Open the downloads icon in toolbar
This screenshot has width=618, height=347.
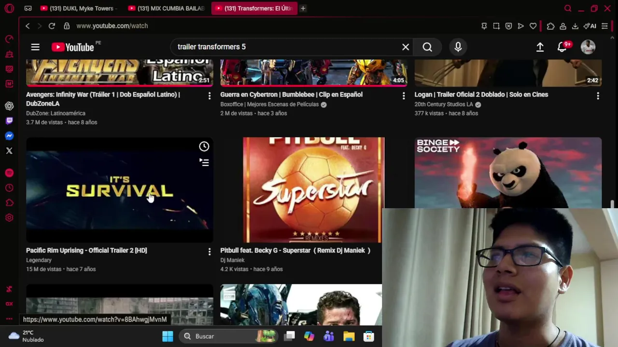575,26
